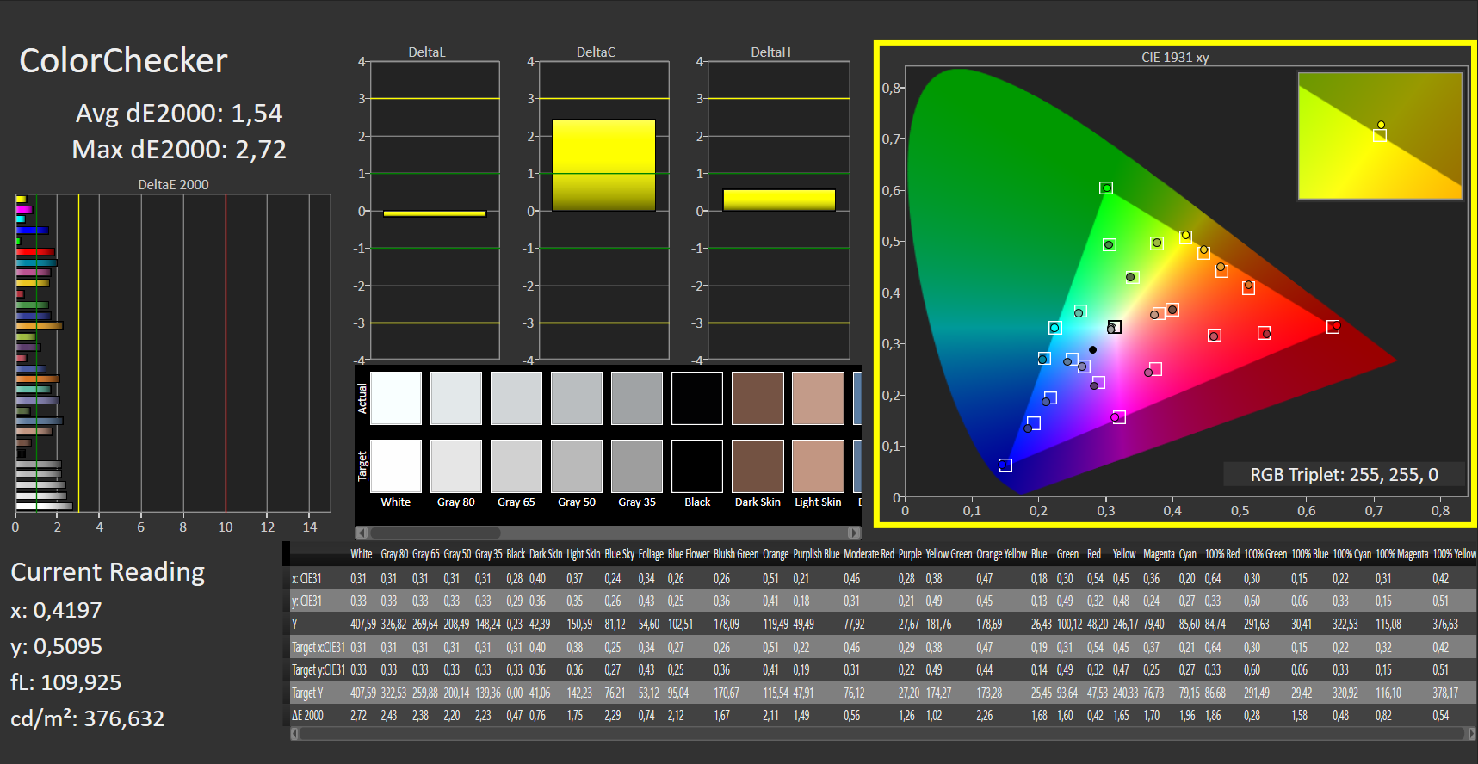Click Y value 407,59 in White column
1478x764 pixels.
[x=363, y=624]
